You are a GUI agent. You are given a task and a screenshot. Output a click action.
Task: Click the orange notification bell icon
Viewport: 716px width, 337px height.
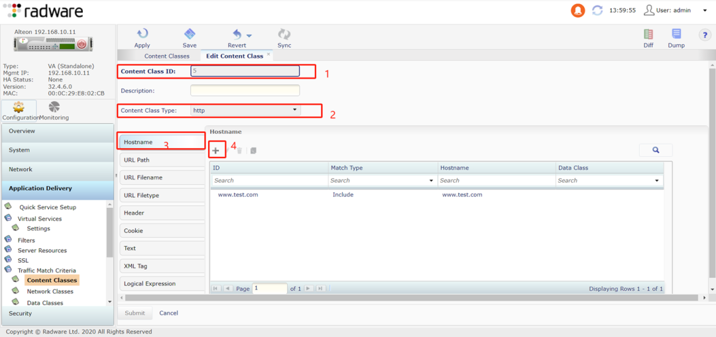[578, 11]
